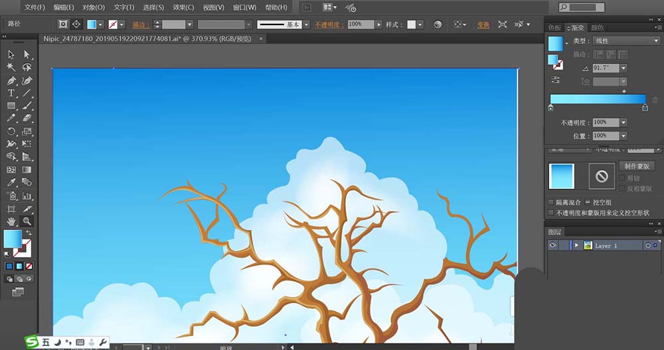664x350 pixels.
Task: Select the Scale tool
Action: point(27,131)
